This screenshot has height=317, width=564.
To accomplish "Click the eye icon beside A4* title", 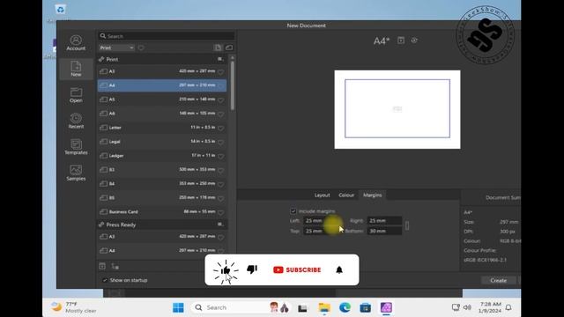I will [x=414, y=41].
